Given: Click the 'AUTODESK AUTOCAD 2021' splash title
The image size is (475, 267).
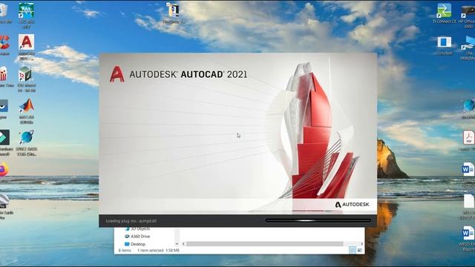Looking at the screenshot, I should point(188,74).
